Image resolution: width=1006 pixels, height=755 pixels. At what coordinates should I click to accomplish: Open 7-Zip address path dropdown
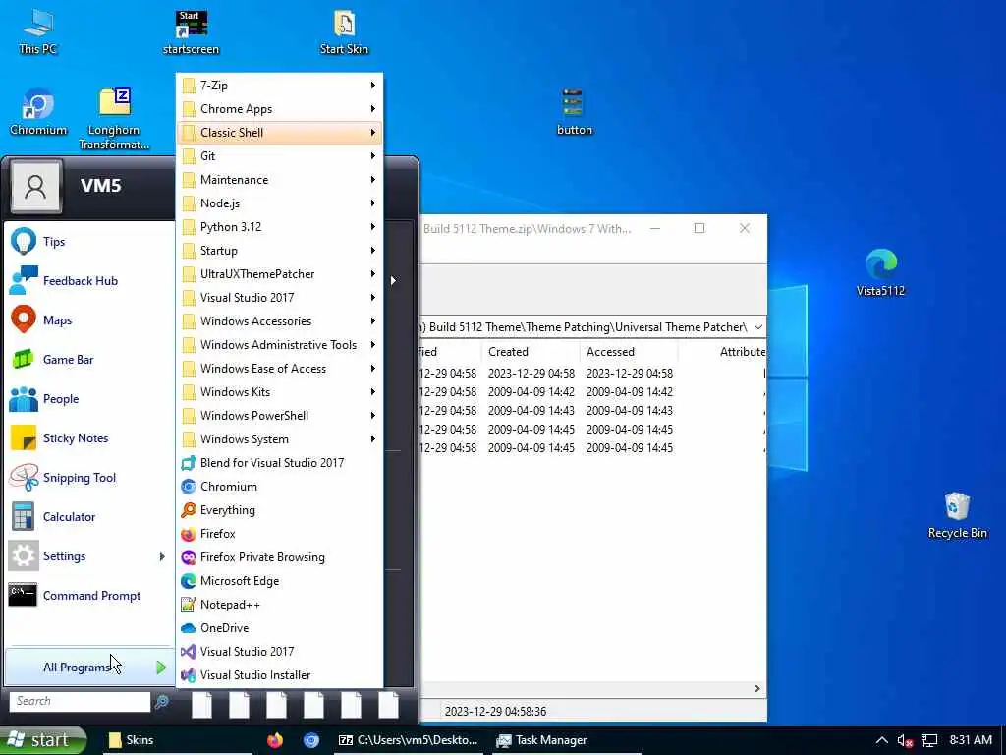(x=757, y=326)
